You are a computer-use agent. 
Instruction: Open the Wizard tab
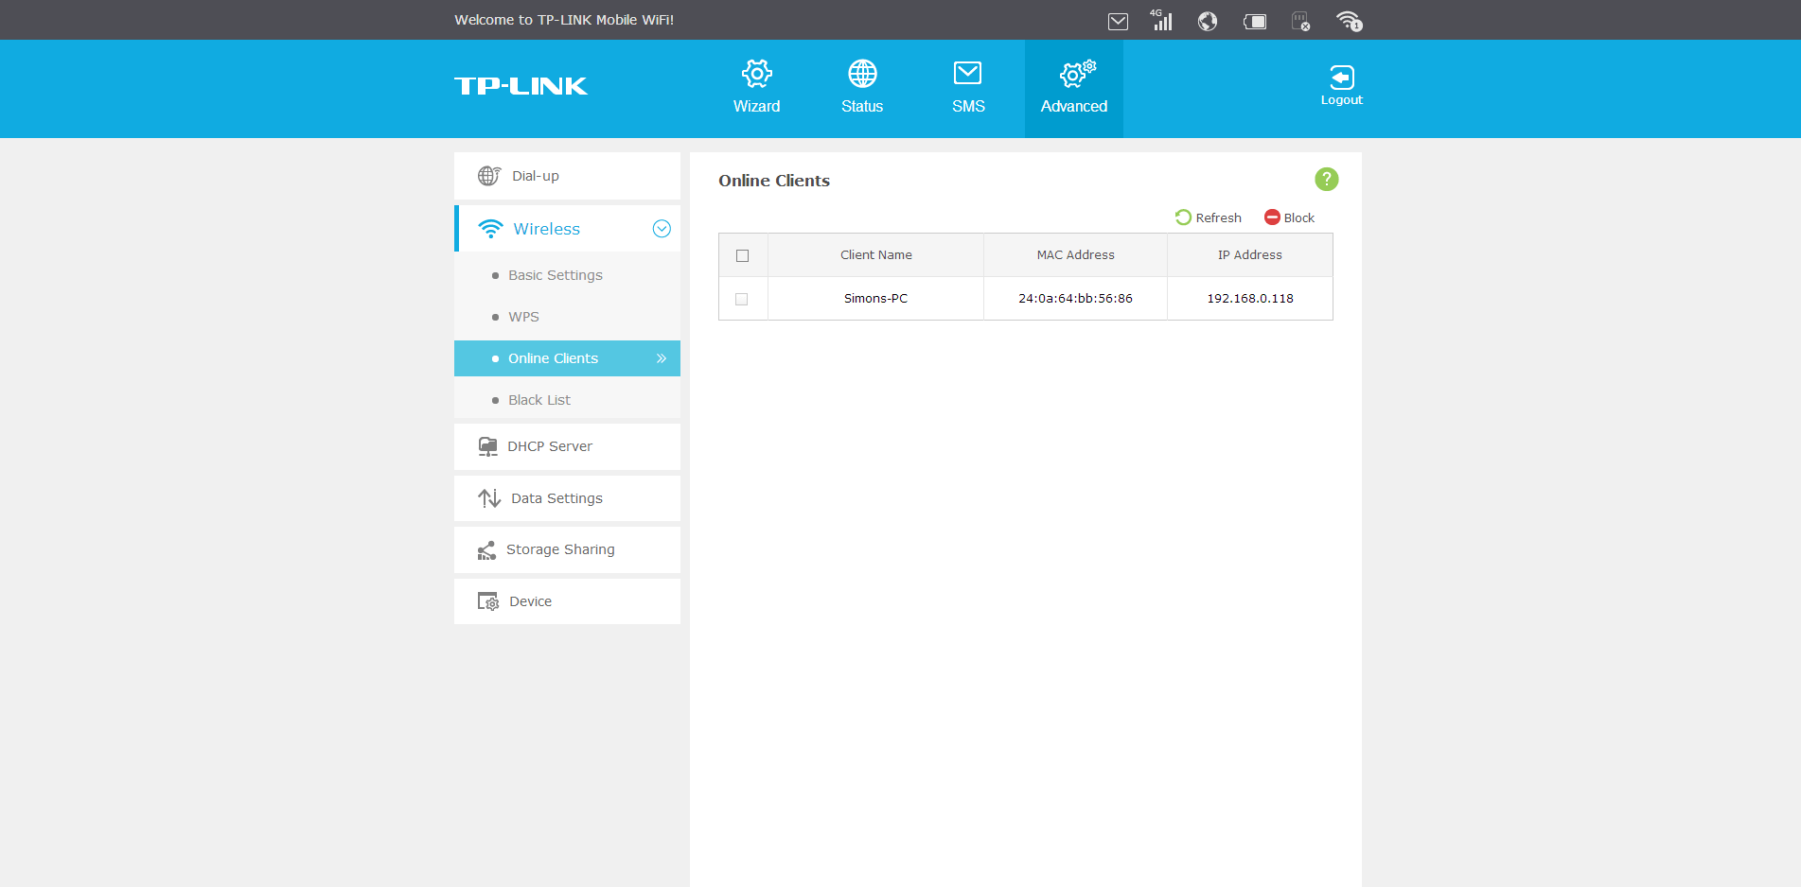tap(756, 88)
